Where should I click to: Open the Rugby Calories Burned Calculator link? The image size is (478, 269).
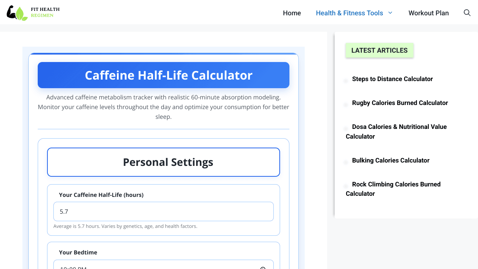(x=400, y=103)
